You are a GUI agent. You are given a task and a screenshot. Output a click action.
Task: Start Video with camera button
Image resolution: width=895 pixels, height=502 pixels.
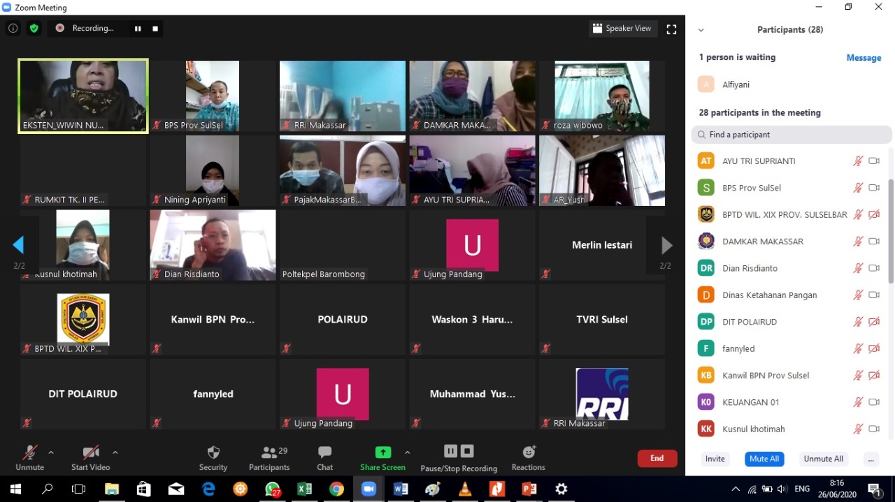90,458
